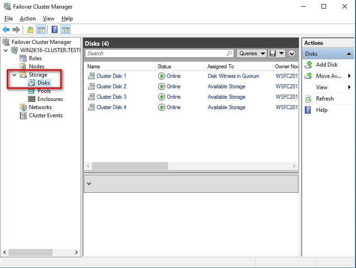Open the Queries dropdown
Image resolution: width=356 pixels, height=268 pixels.
point(252,53)
